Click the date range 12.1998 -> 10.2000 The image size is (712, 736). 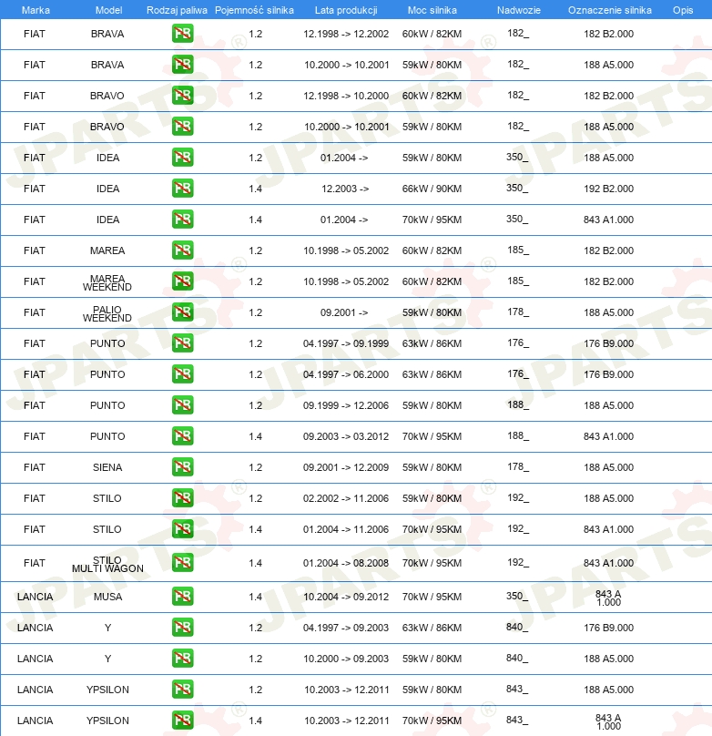click(346, 96)
